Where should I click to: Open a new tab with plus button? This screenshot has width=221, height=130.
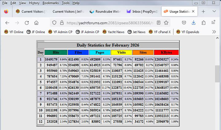[x=203, y=11]
